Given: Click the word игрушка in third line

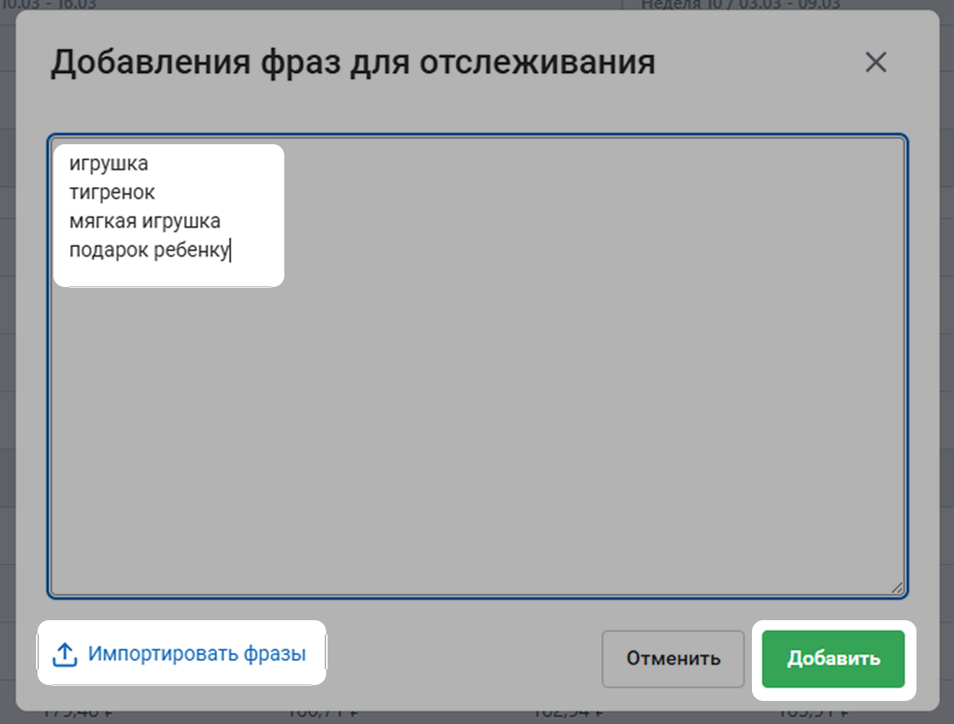Looking at the screenshot, I should click(180, 221).
